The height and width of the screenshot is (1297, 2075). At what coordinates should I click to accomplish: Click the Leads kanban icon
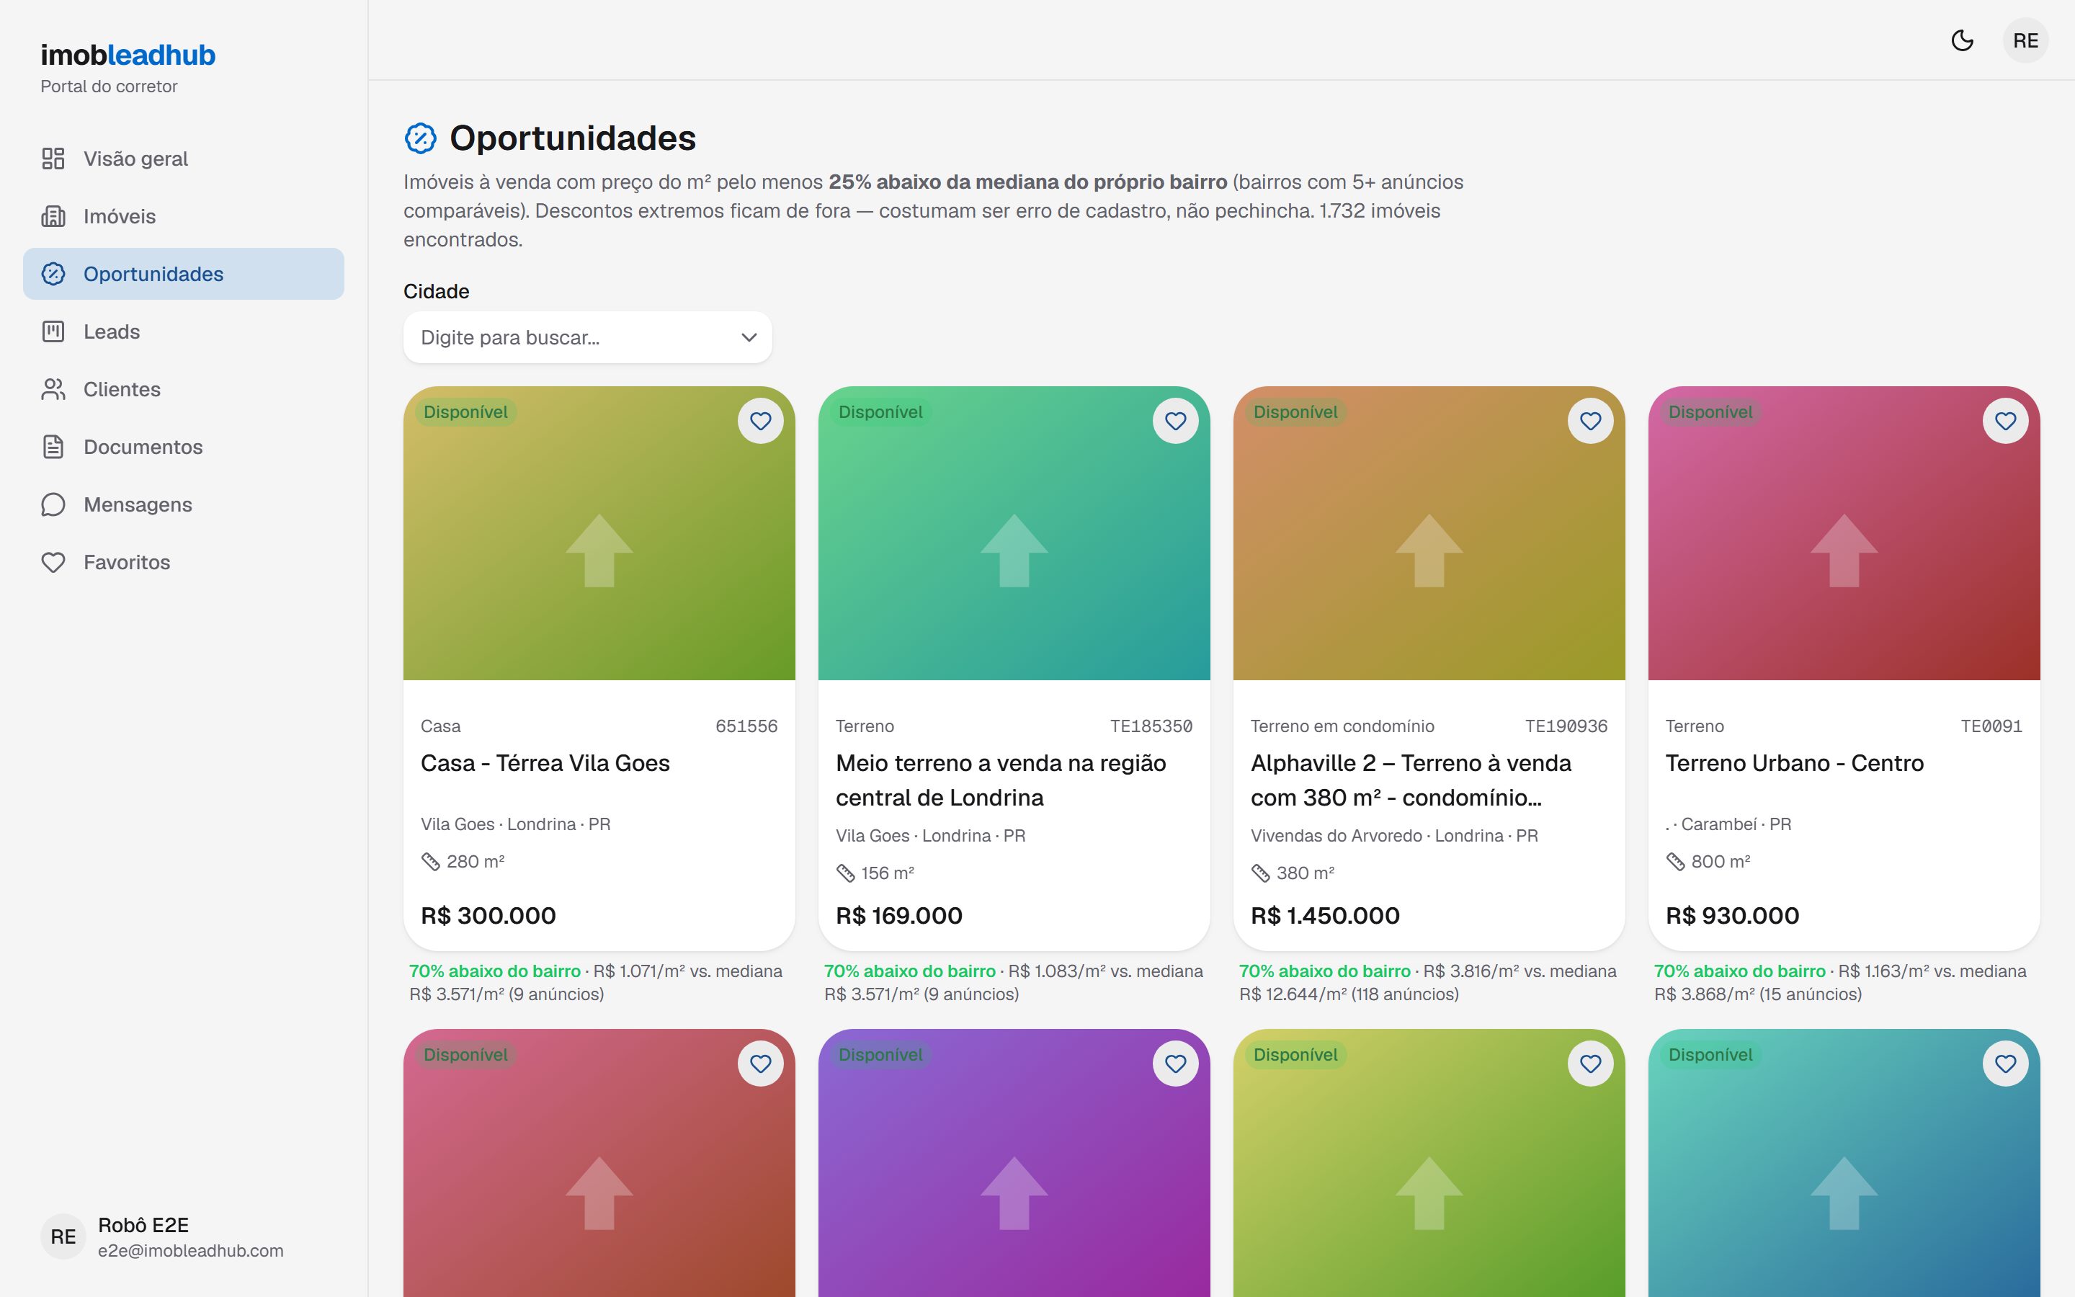tap(53, 331)
